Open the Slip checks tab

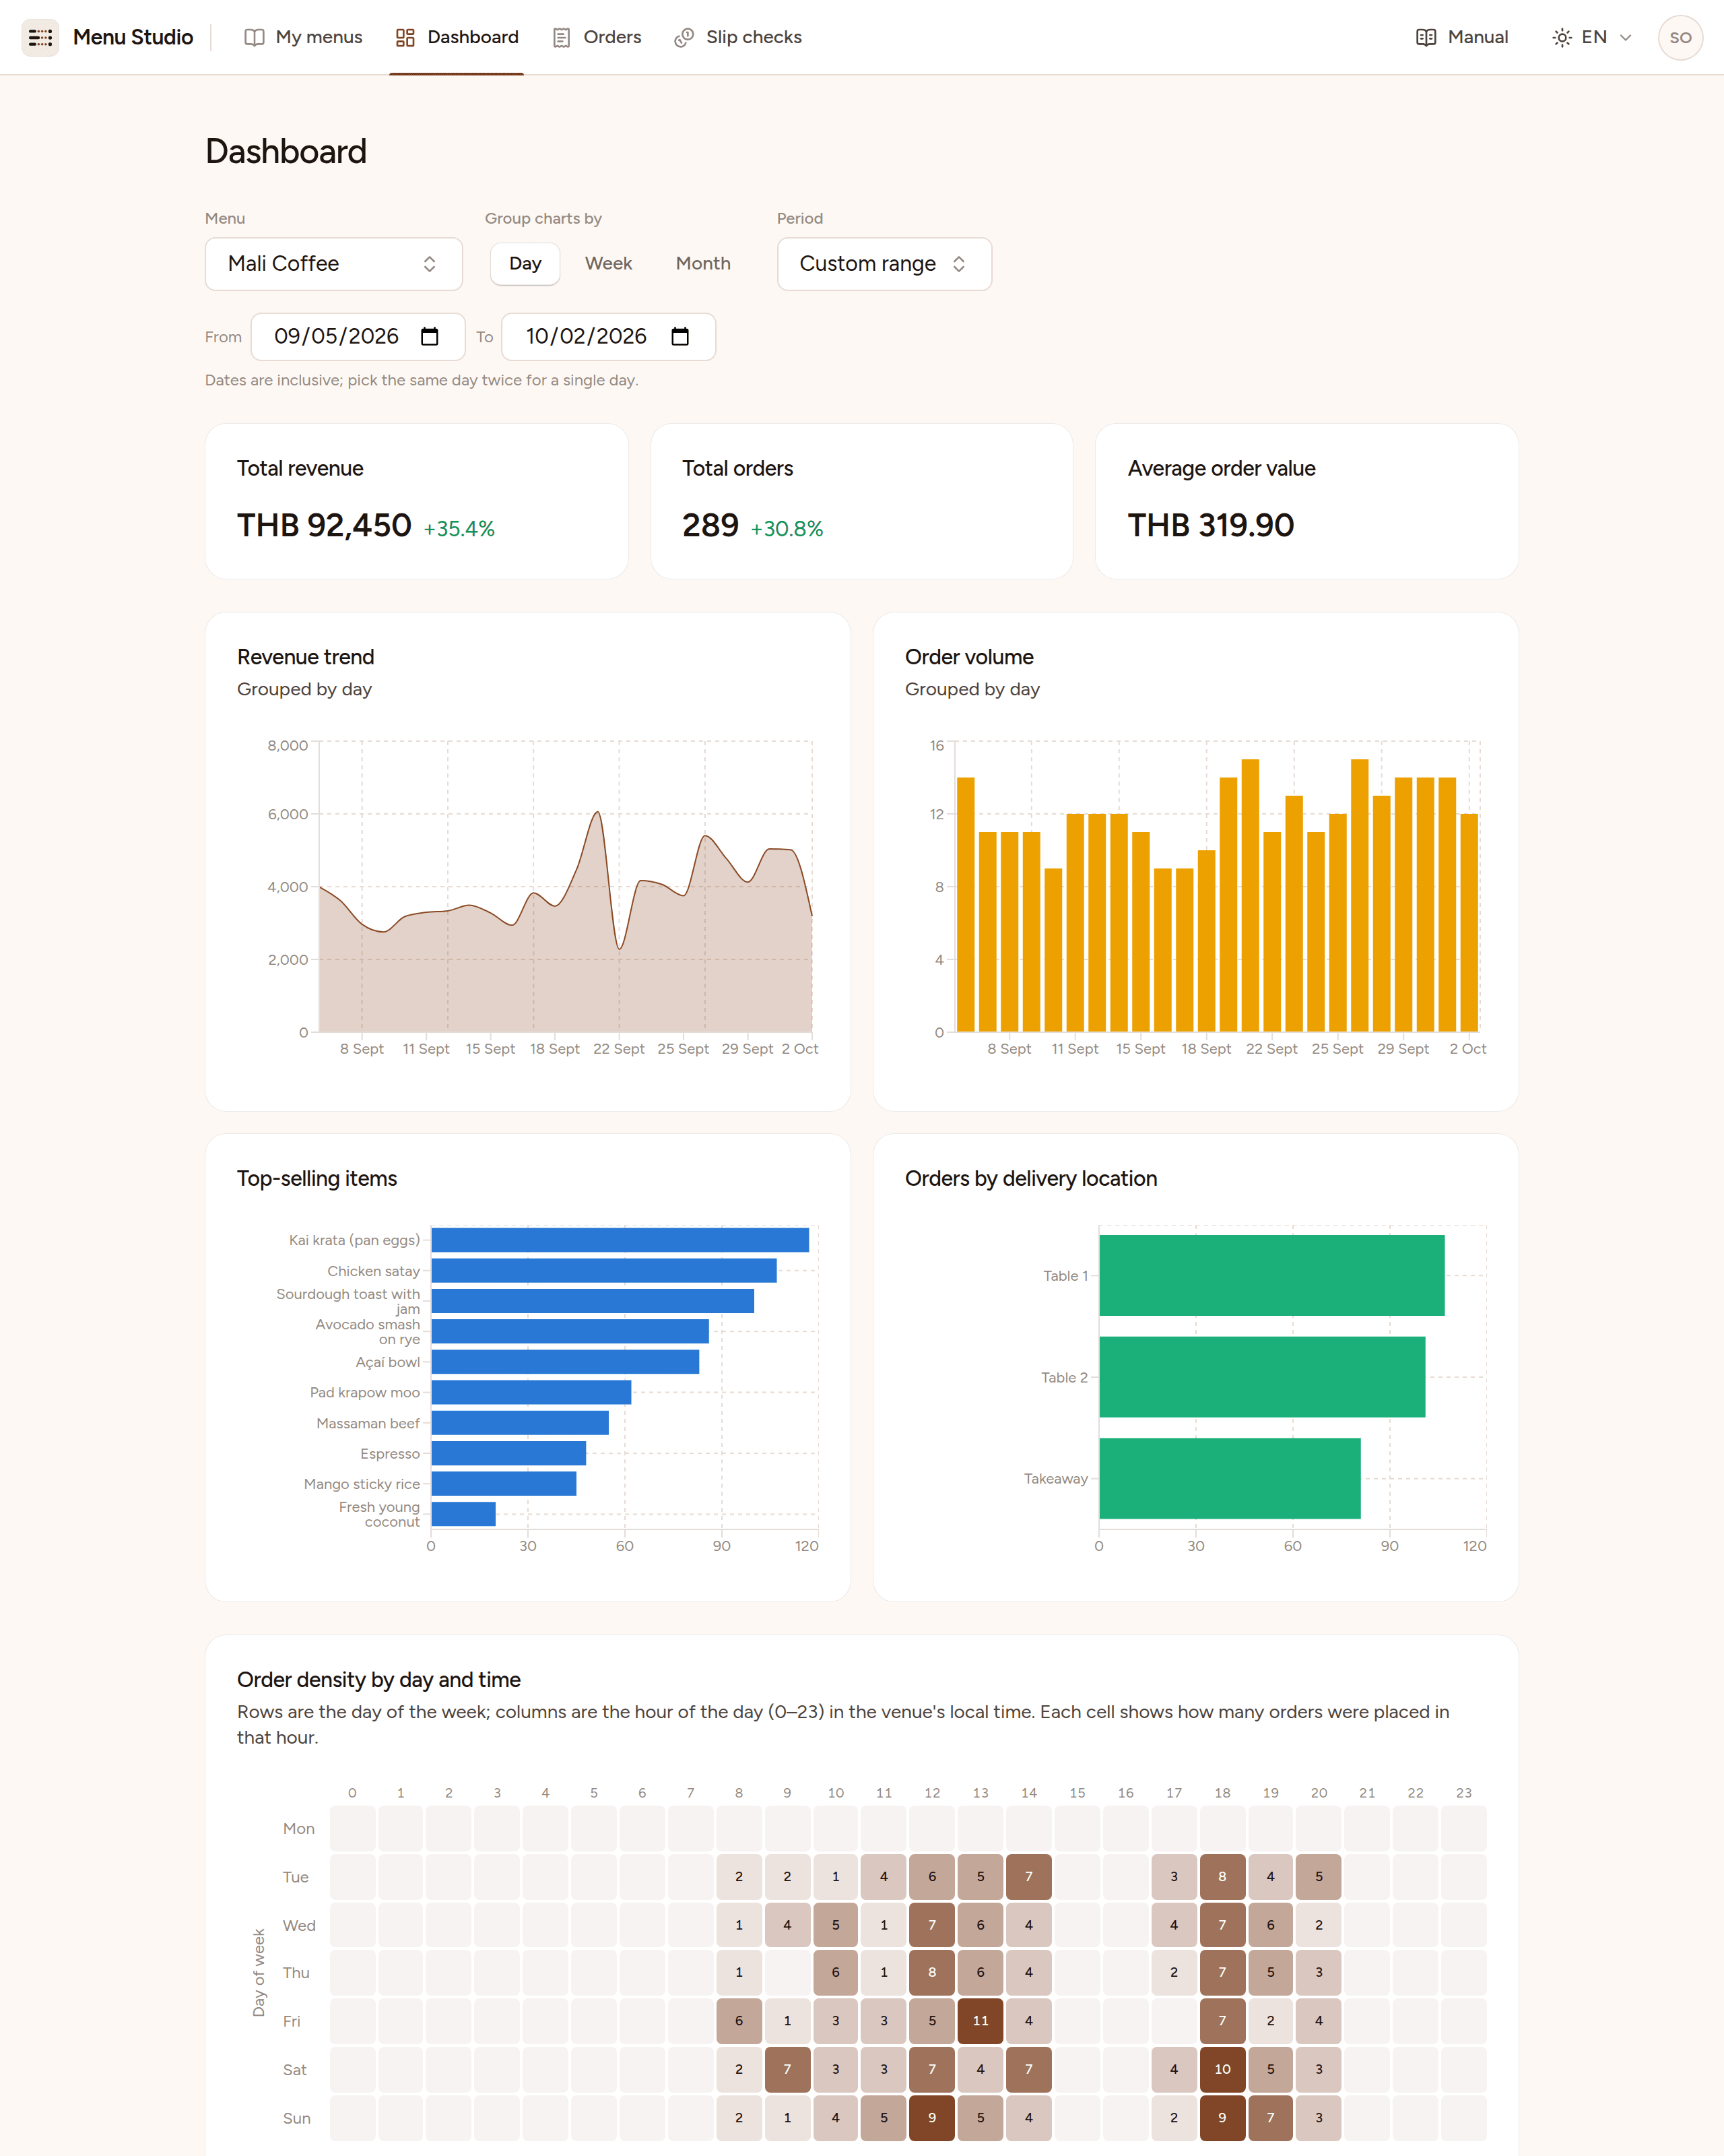point(739,37)
